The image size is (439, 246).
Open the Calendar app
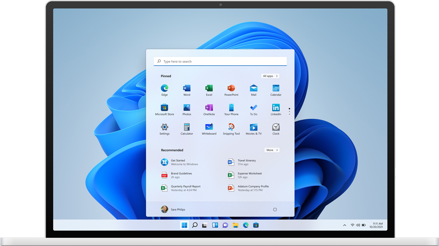click(x=276, y=90)
